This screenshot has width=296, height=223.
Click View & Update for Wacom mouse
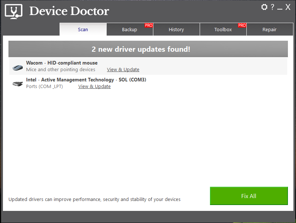point(123,69)
